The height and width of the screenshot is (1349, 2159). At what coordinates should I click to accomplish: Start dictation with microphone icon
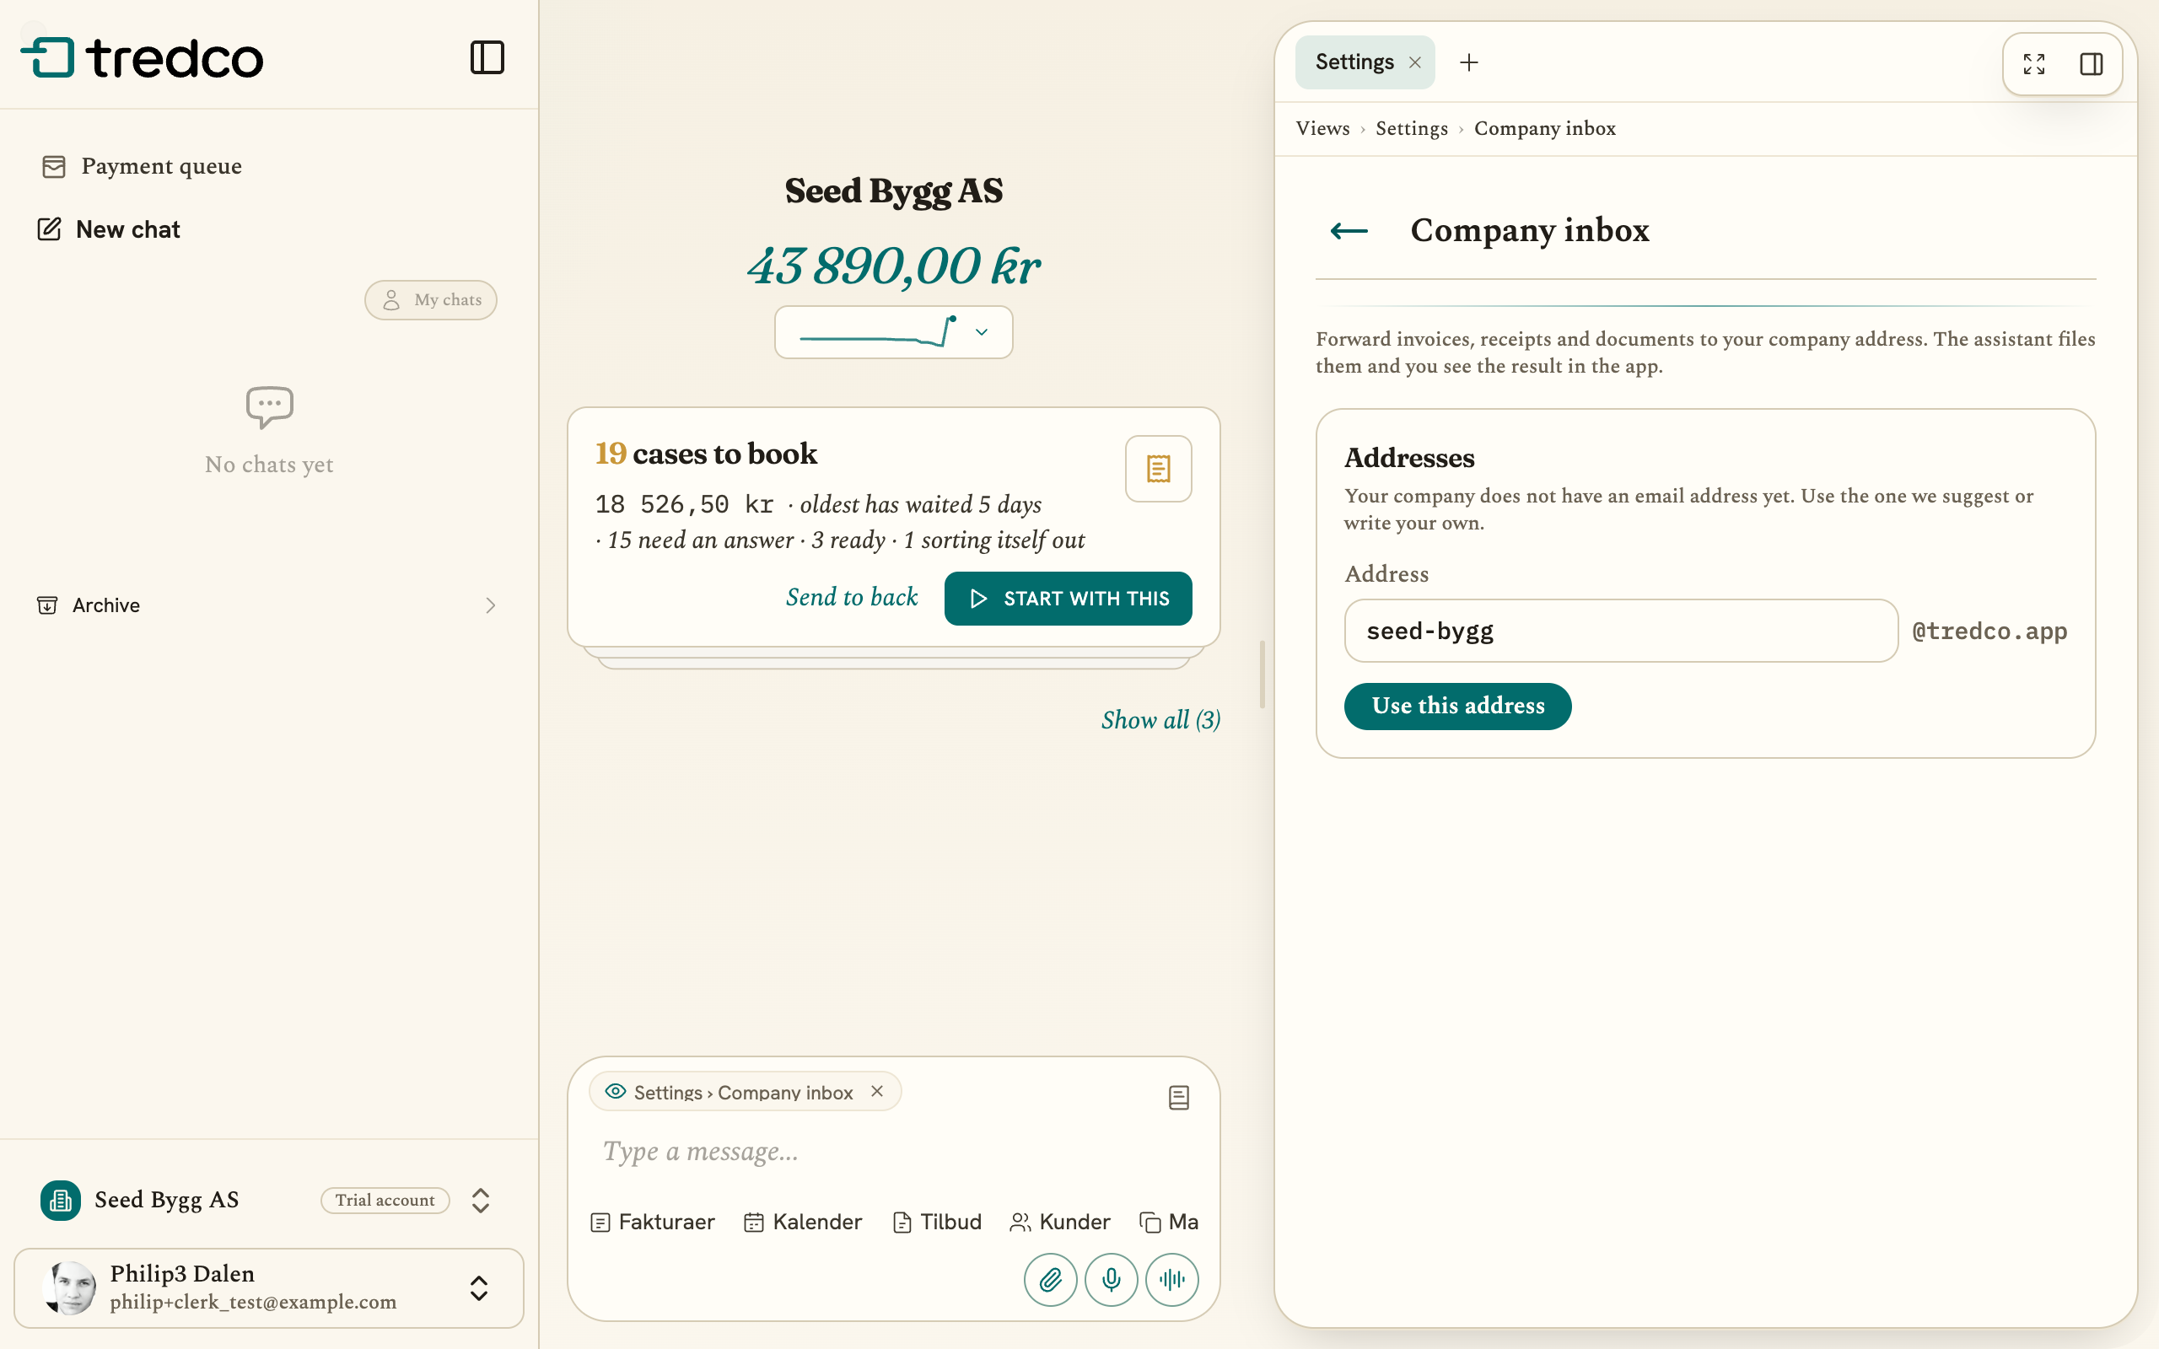coord(1111,1279)
